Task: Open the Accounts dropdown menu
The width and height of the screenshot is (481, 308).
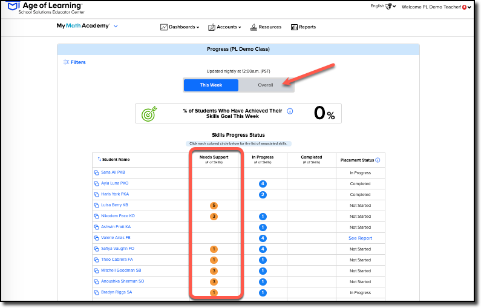Action: click(x=225, y=27)
